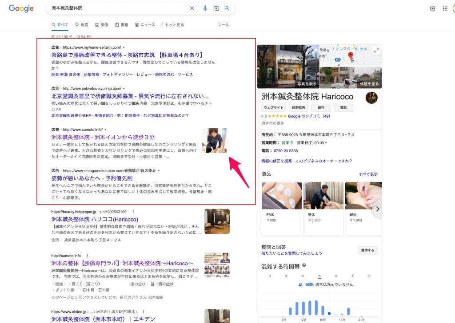Open search by image camera icon
This screenshot has width=455, height=323.
216,8
